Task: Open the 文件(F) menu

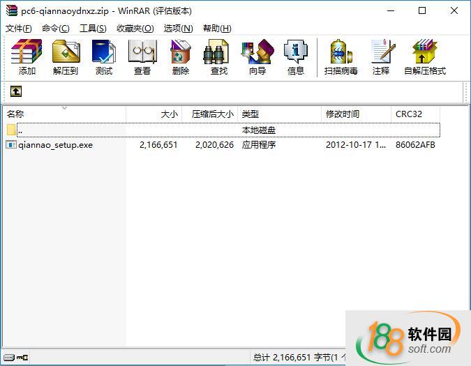Action: tap(19, 28)
